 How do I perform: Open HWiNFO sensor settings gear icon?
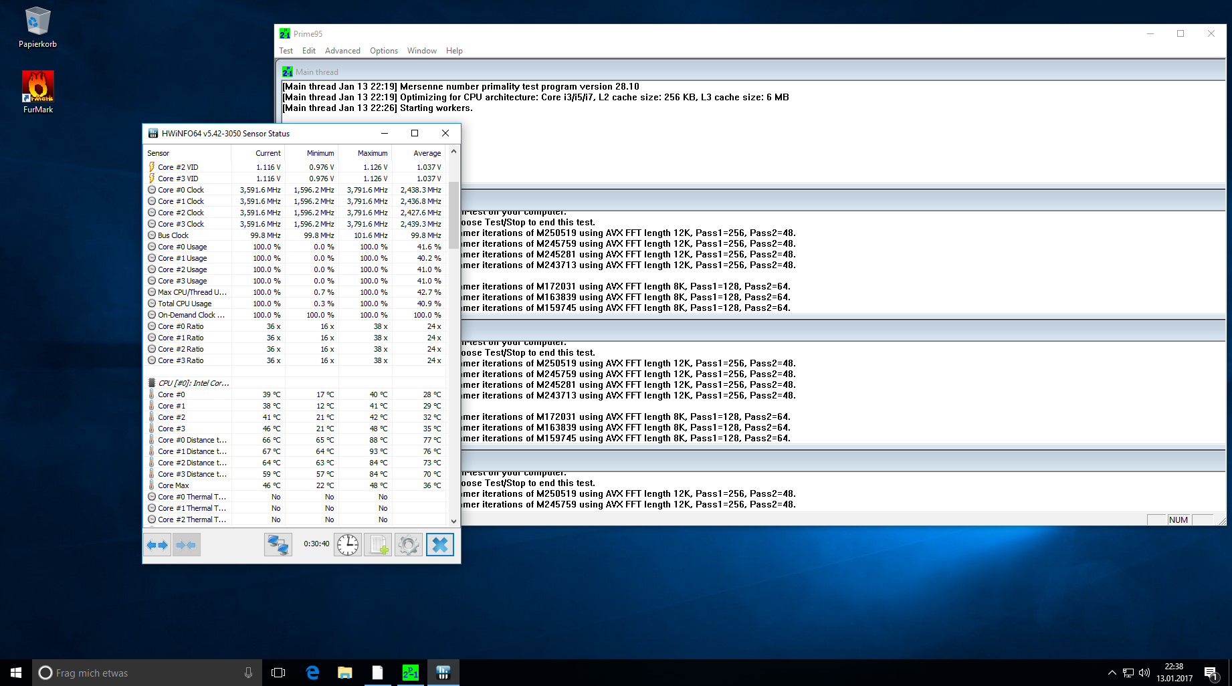(409, 545)
